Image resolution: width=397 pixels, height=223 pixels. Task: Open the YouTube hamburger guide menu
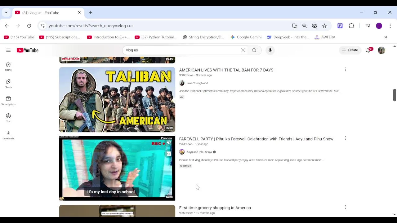(8, 50)
